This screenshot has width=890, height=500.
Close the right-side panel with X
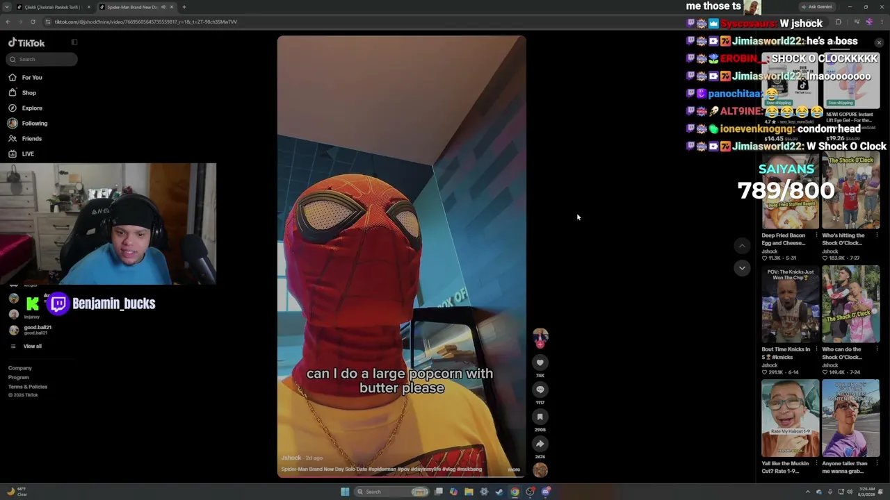point(879,43)
